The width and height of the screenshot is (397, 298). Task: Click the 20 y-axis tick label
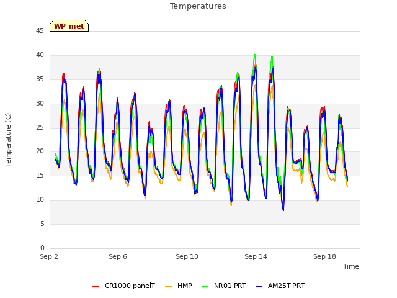[40, 151]
